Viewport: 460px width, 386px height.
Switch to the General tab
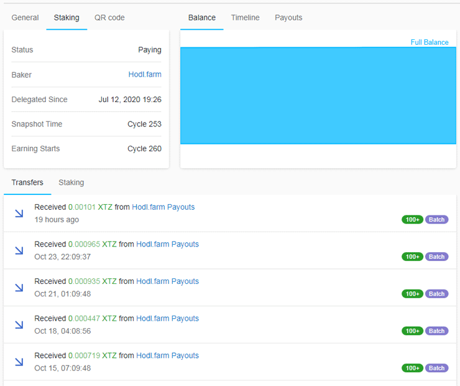[25, 17]
